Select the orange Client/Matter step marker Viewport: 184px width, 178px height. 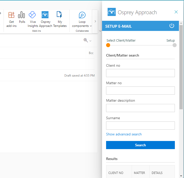(x=108, y=45)
